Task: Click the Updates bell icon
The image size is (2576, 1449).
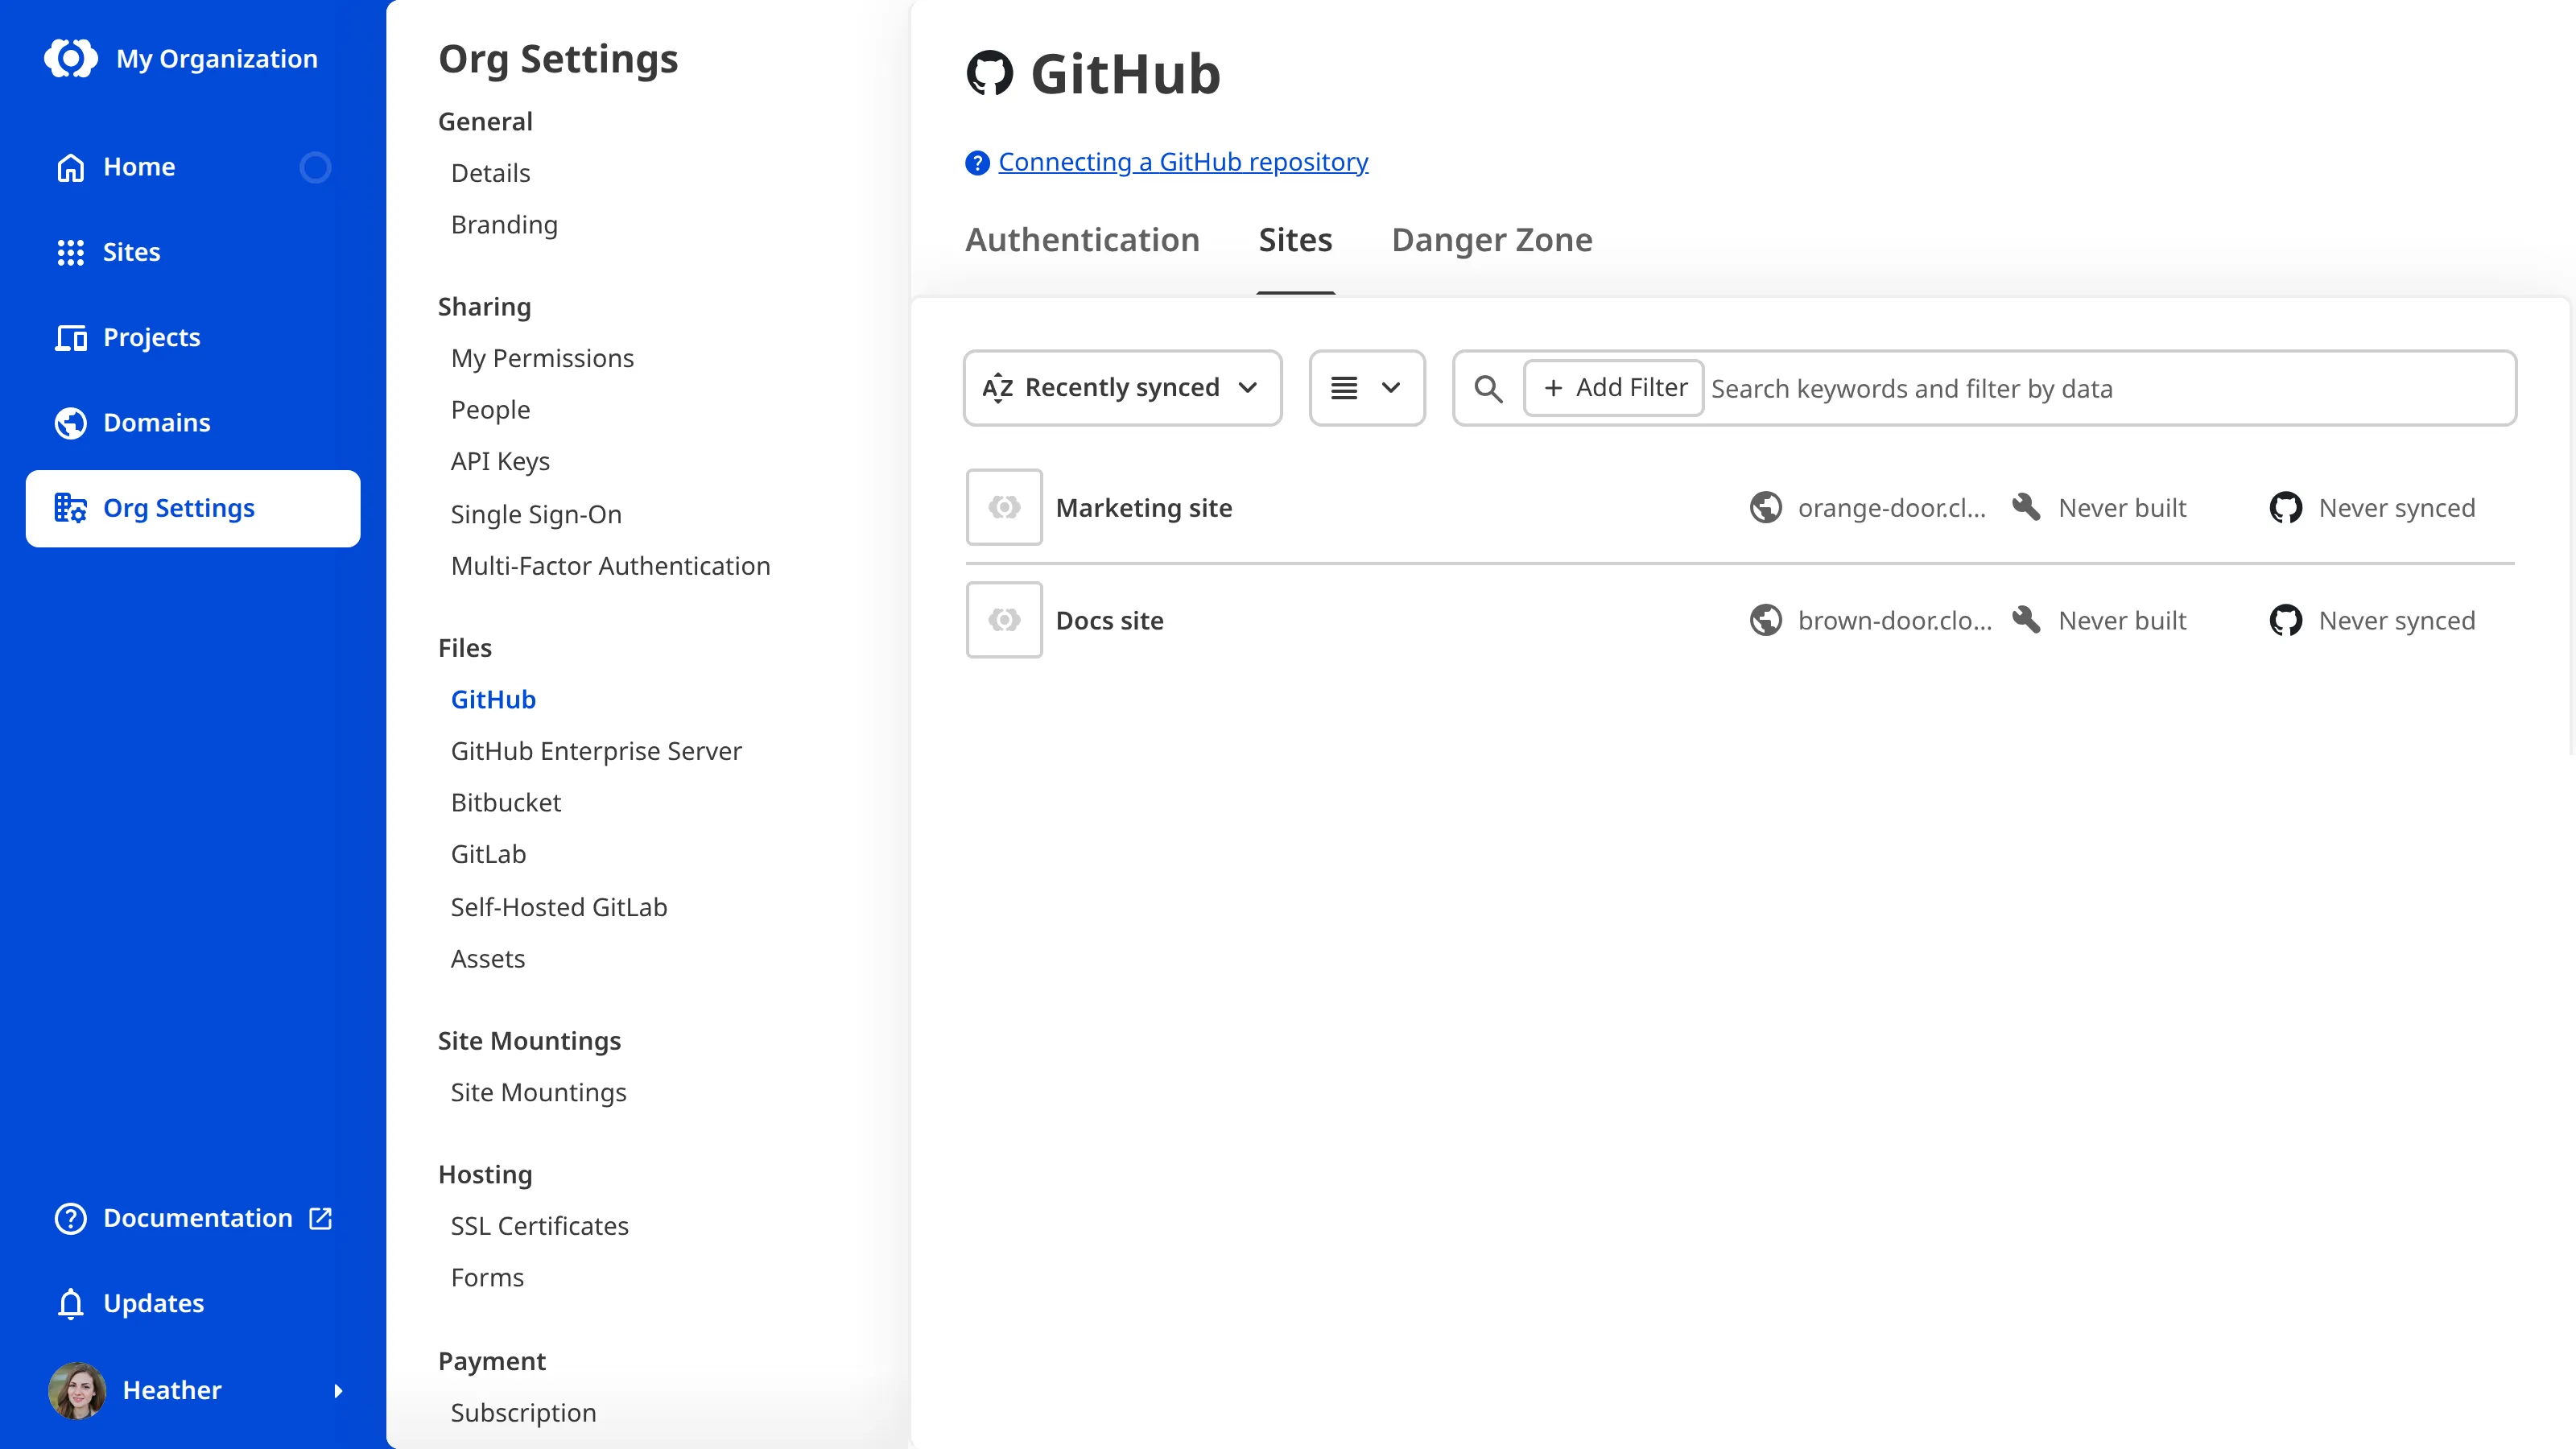Action: 70,1303
